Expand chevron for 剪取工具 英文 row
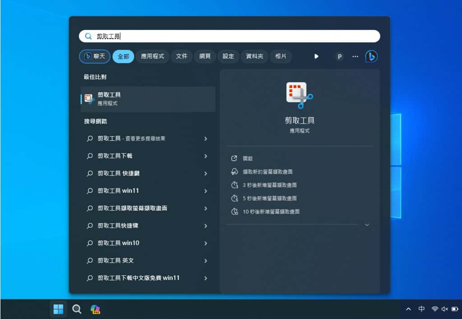Viewport: 462px width, 319px height. point(206,261)
